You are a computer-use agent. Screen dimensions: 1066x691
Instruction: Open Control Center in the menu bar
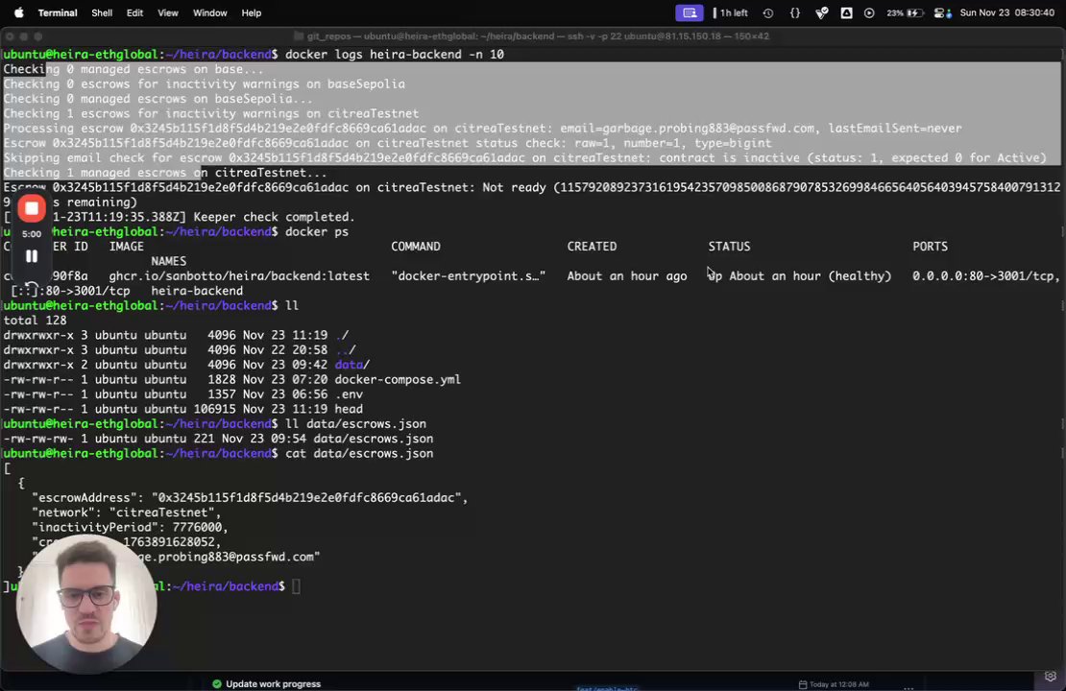[x=942, y=12]
